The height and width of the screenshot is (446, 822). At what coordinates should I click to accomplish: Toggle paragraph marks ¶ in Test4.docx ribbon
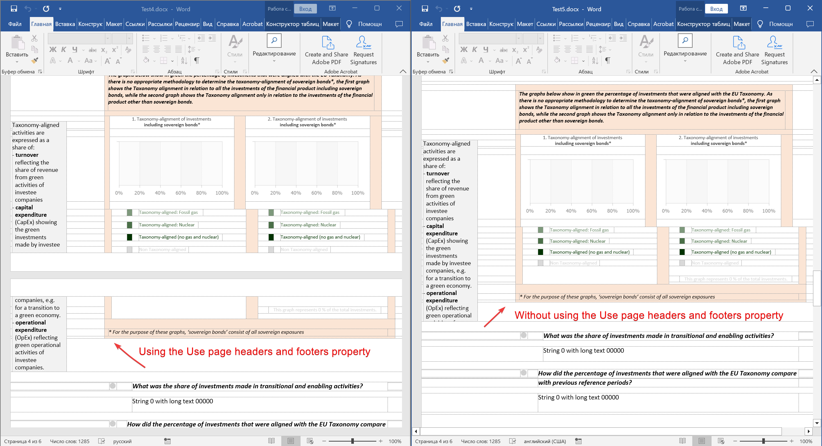tap(197, 60)
